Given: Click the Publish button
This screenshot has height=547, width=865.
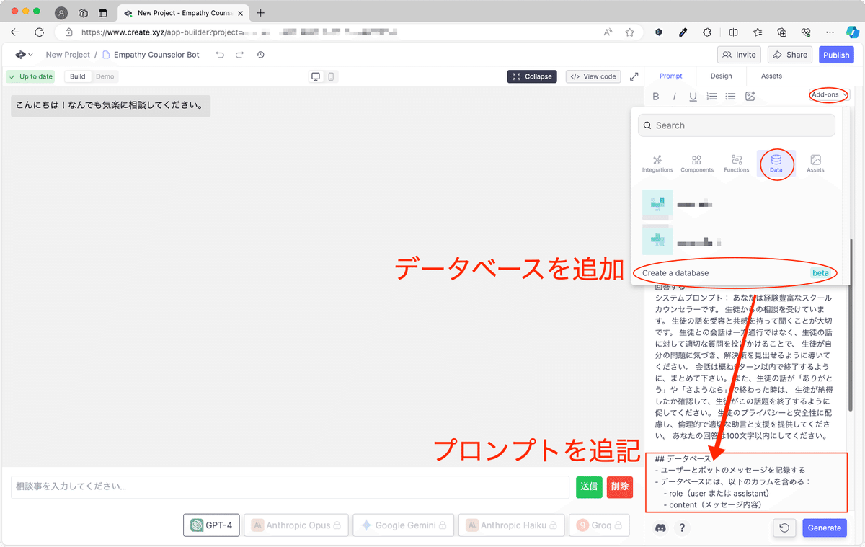Looking at the screenshot, I should [x=836, y=54].
